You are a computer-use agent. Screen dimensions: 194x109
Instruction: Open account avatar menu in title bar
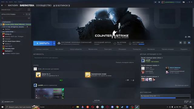pyautogui.click(x=163, y=2)
